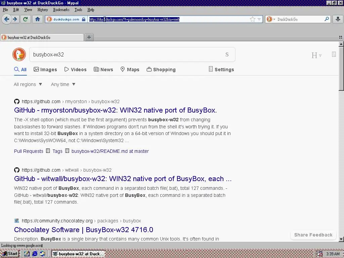Open the View menu
Image resolution: width=344 pixels, height=258 pixels.
pyautogui.click(x=28, y=10)
